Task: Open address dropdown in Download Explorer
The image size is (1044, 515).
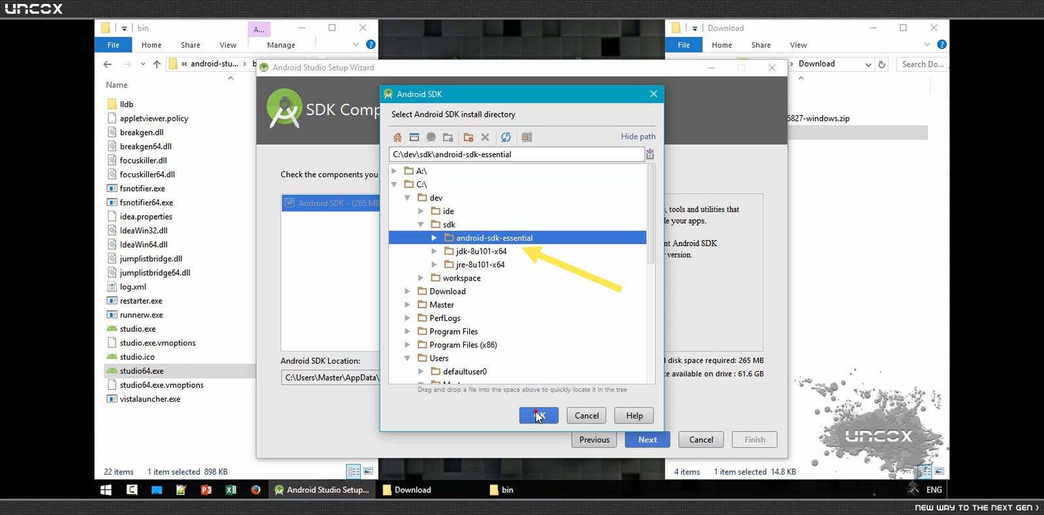Action: coord(868,64)
